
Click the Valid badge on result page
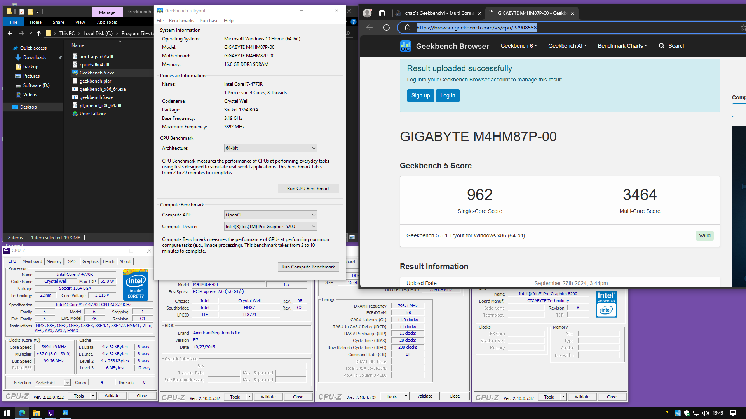pyautogui.click(x=704, y=235)
